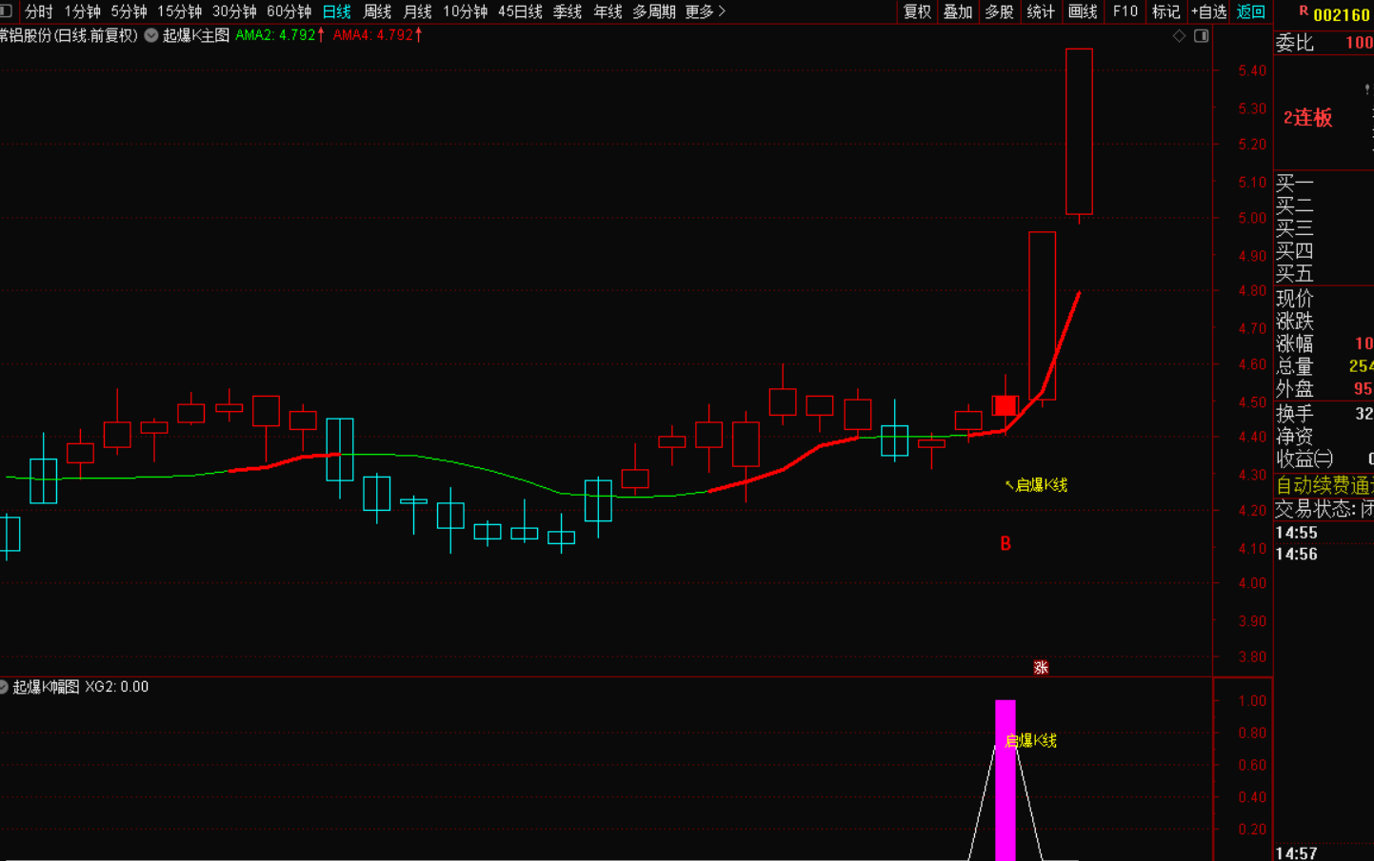This screenshot has width=1374, height=861.
Task: Open the 起爆K幅图 sub-chart indicator dropdown
Action: pyautogui.click(x=5, y=687)
